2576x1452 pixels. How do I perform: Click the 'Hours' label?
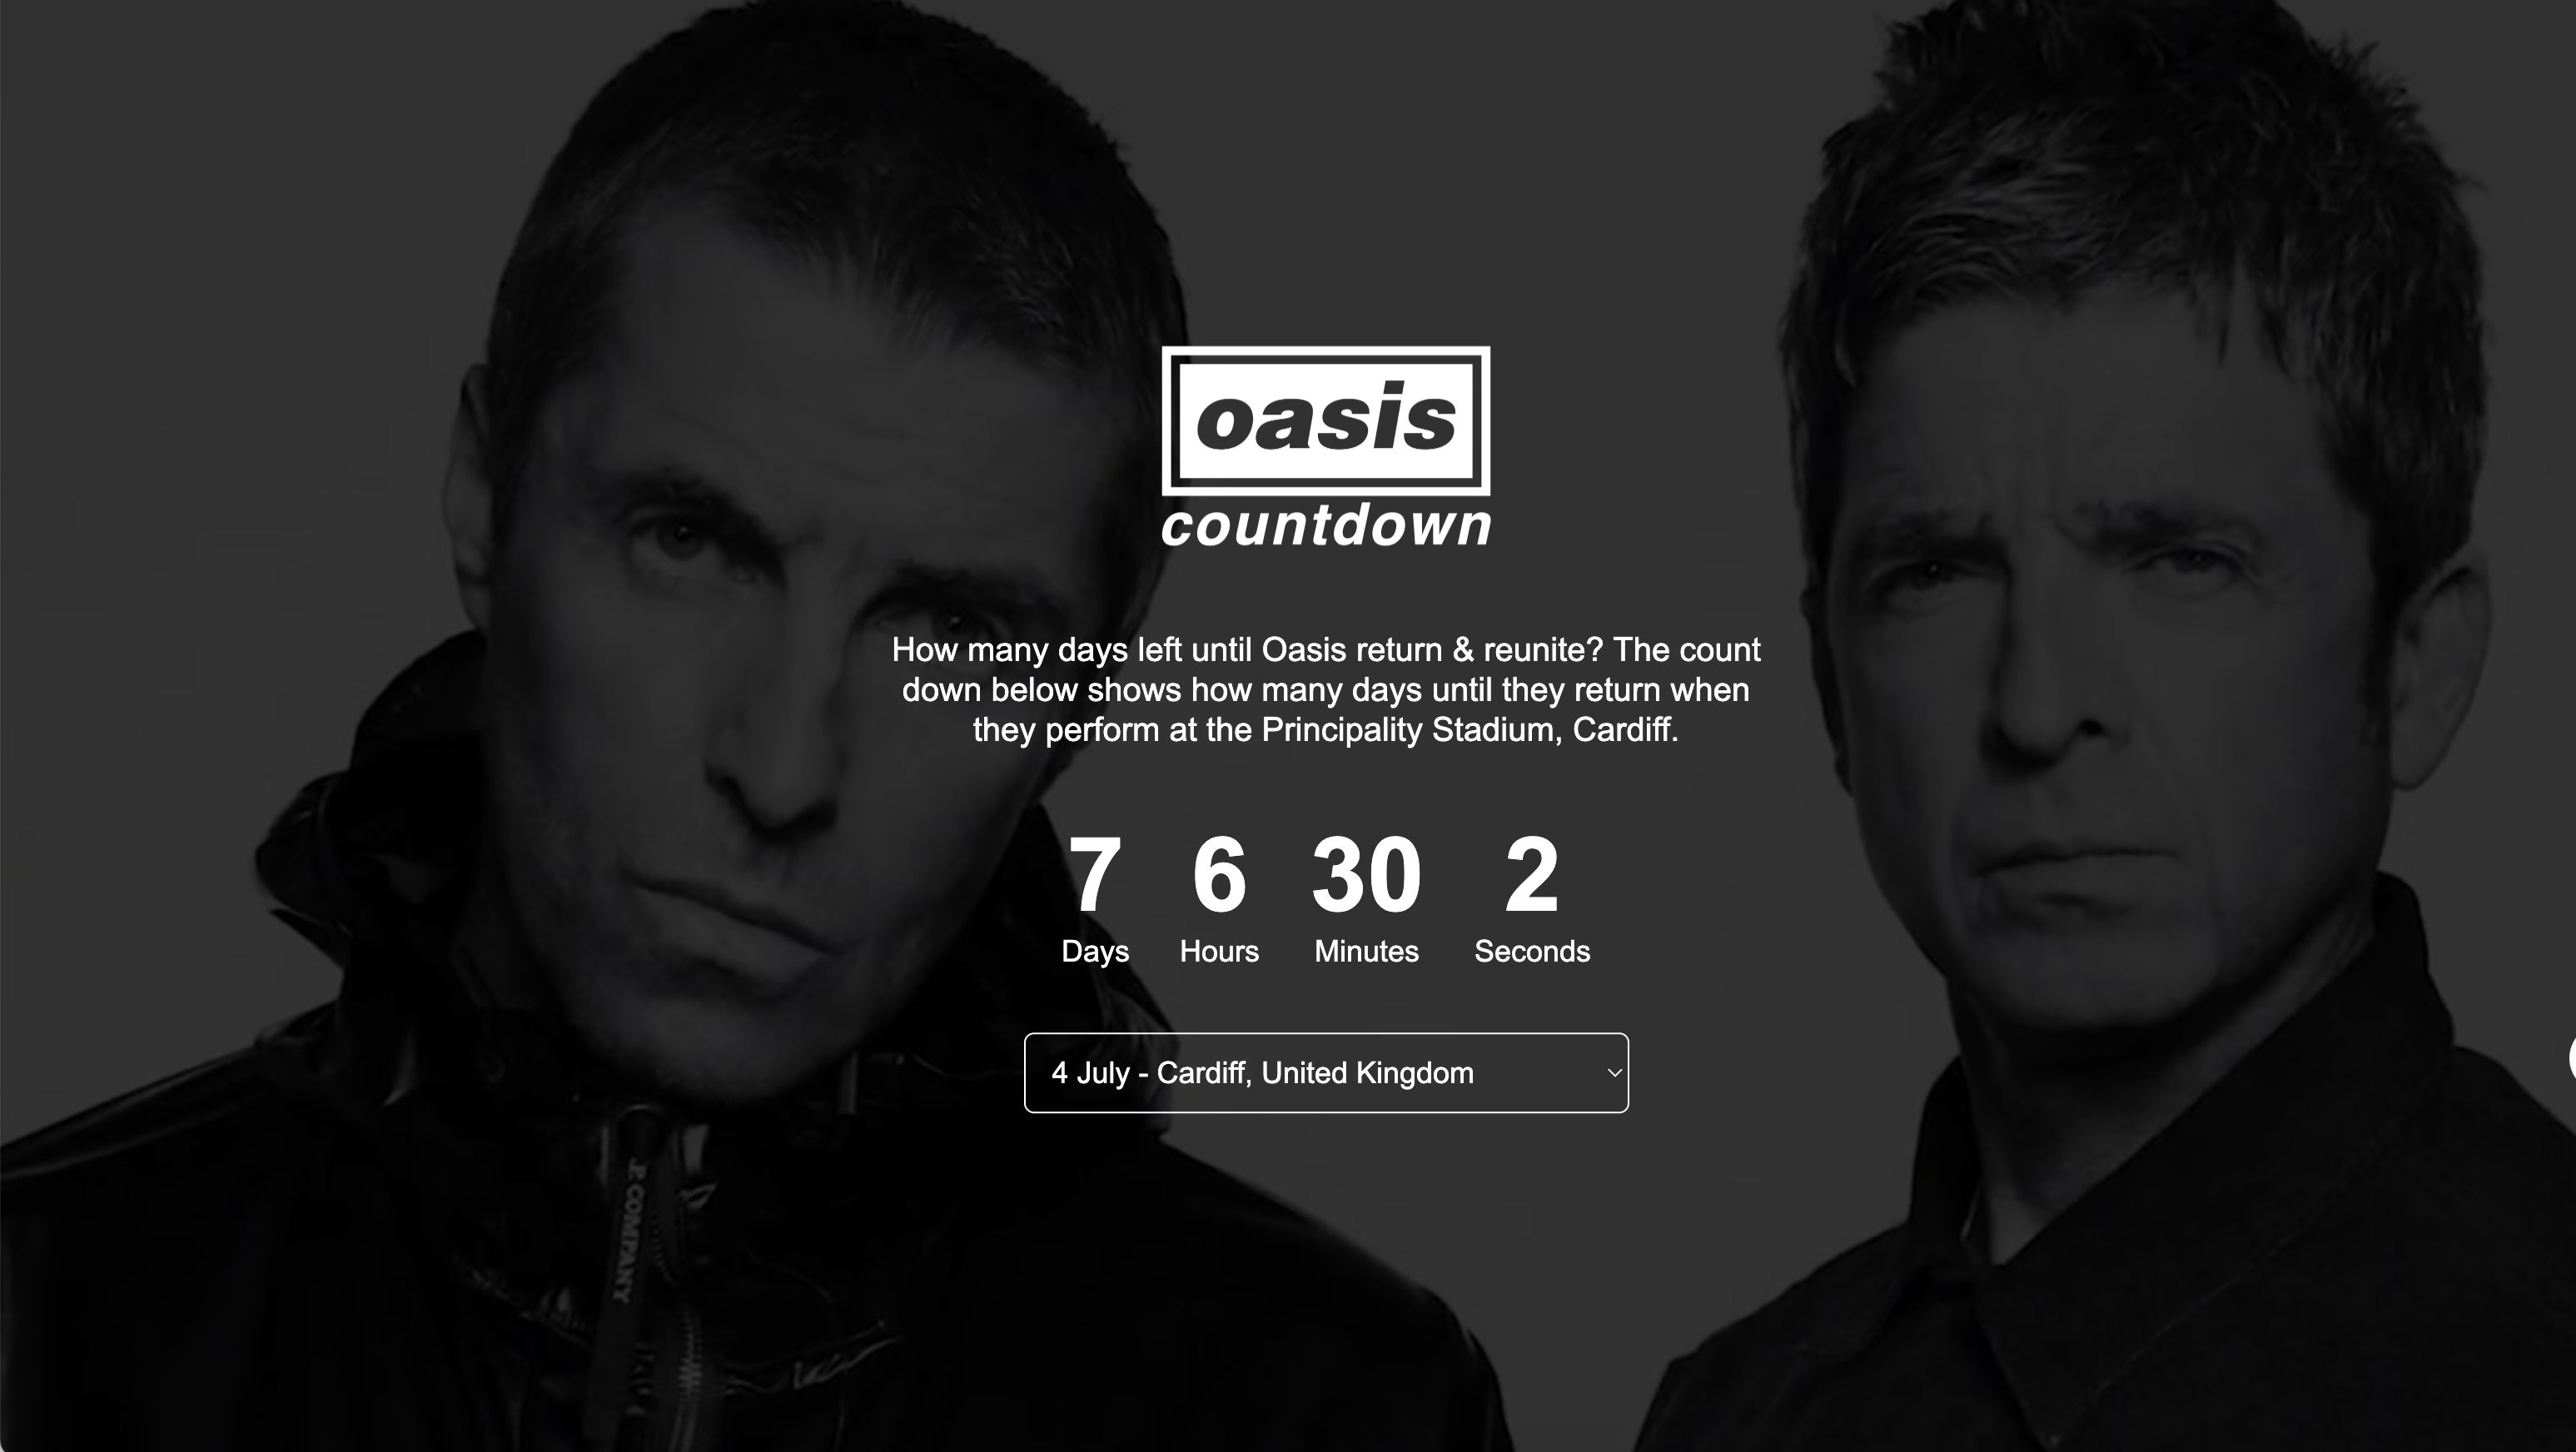[1219, 951]
